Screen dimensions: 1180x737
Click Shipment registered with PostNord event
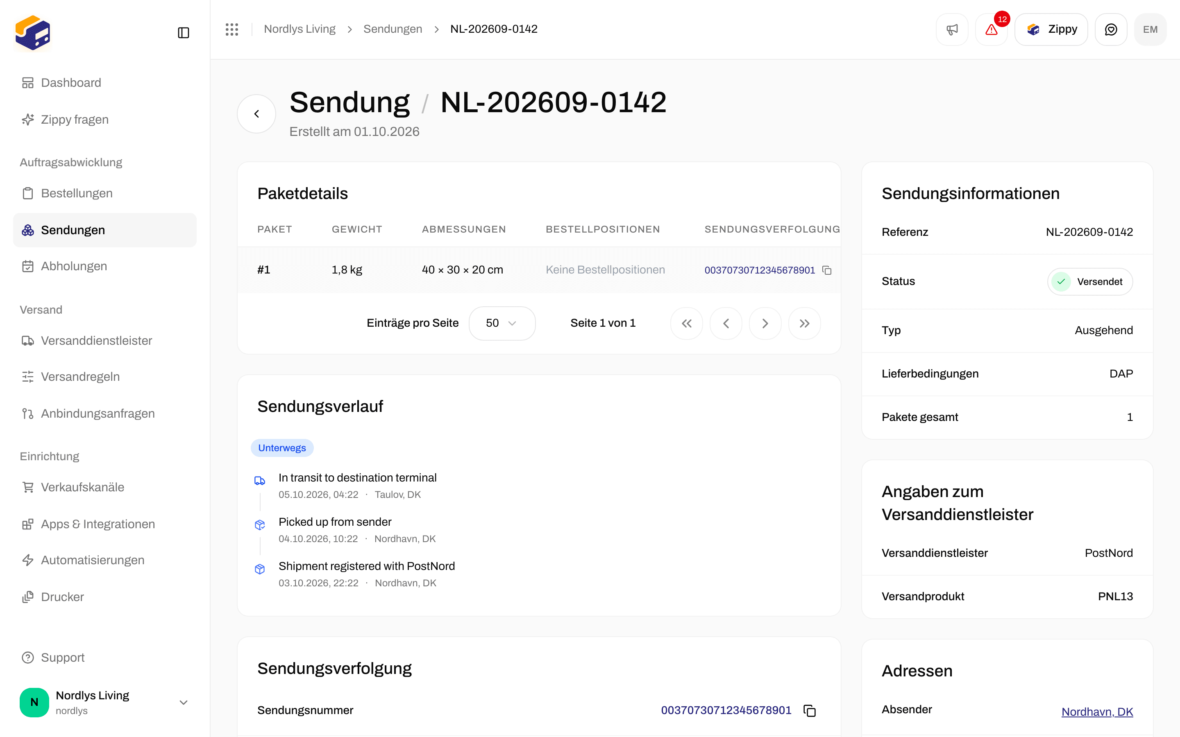pos(367,566)
